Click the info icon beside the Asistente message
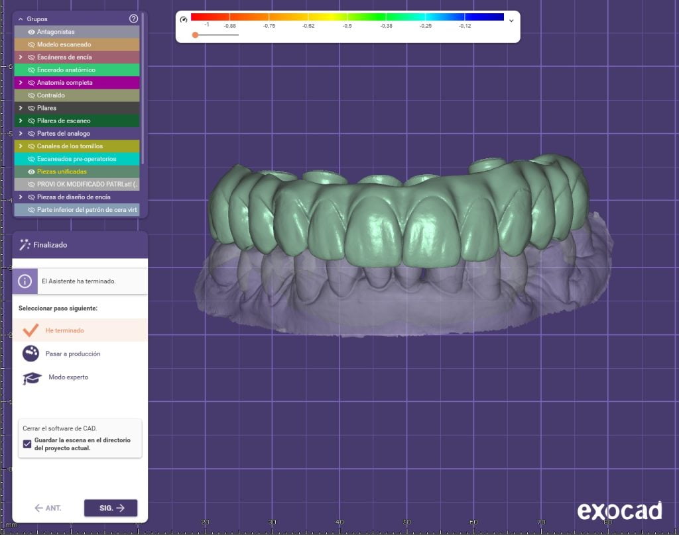The image size is (679, 535). (25, 281)
